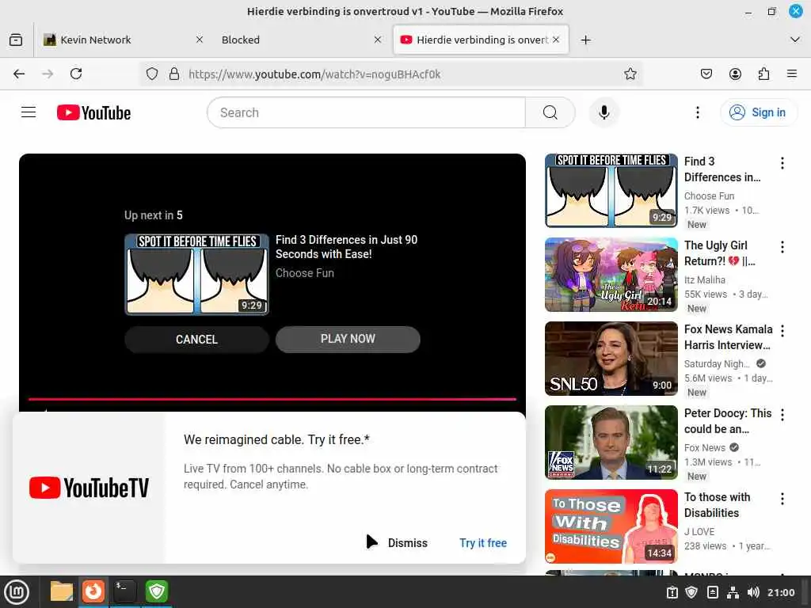Click PLAY NOW for next video
Screen dimensions: 811x608
(x=348, y=339)
